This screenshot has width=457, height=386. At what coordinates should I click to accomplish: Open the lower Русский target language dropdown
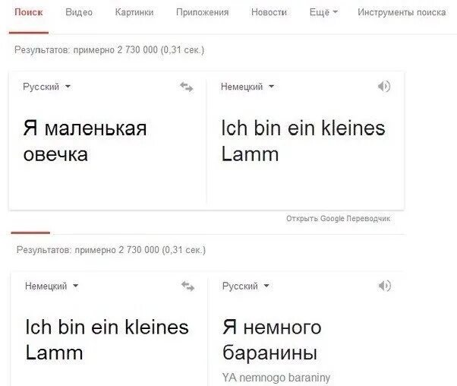tap(246, 286)
